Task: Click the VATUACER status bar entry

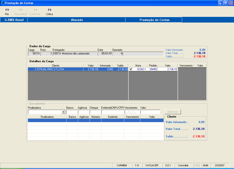Action: [152, 165]
